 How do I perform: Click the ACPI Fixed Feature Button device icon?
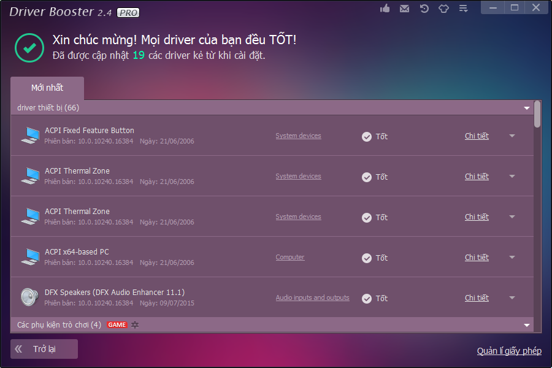[x=30, y=136]
